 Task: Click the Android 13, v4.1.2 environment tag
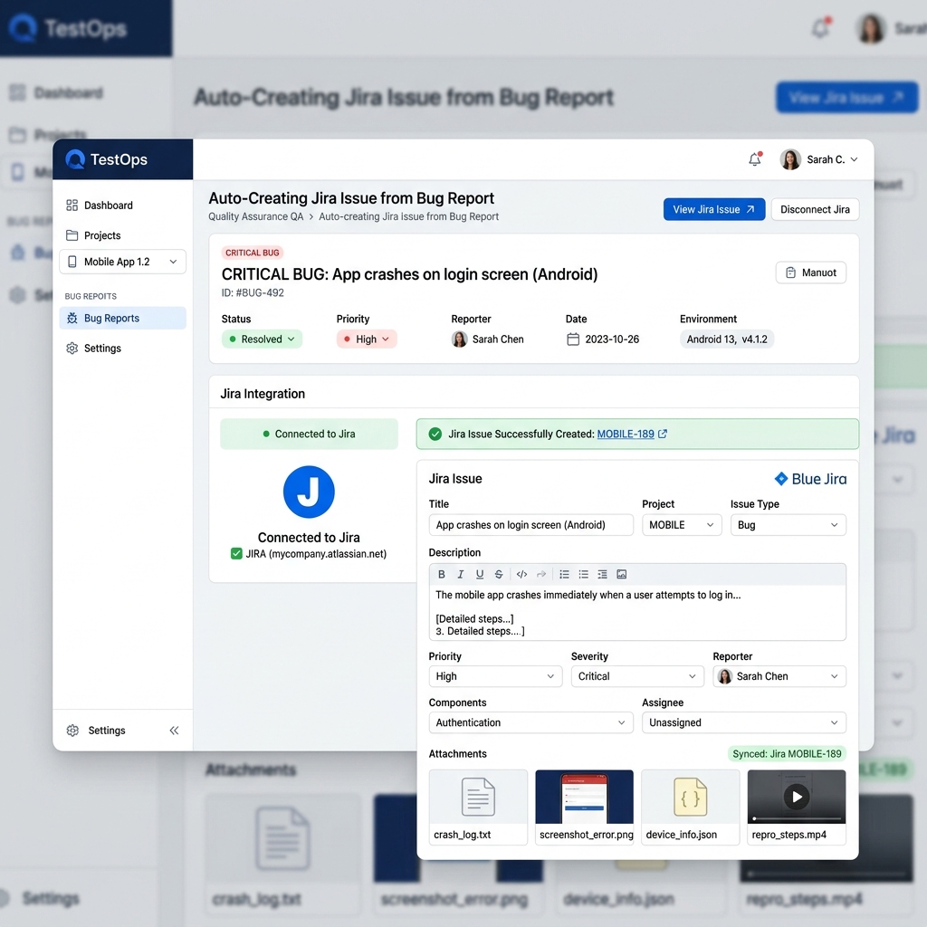[x=727, y=339]
